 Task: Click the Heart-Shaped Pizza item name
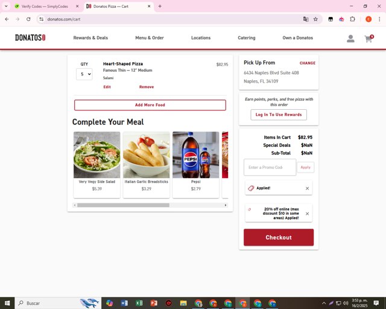123,64
